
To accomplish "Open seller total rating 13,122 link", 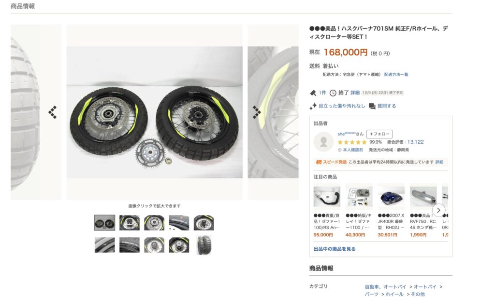I will [415, 142].
